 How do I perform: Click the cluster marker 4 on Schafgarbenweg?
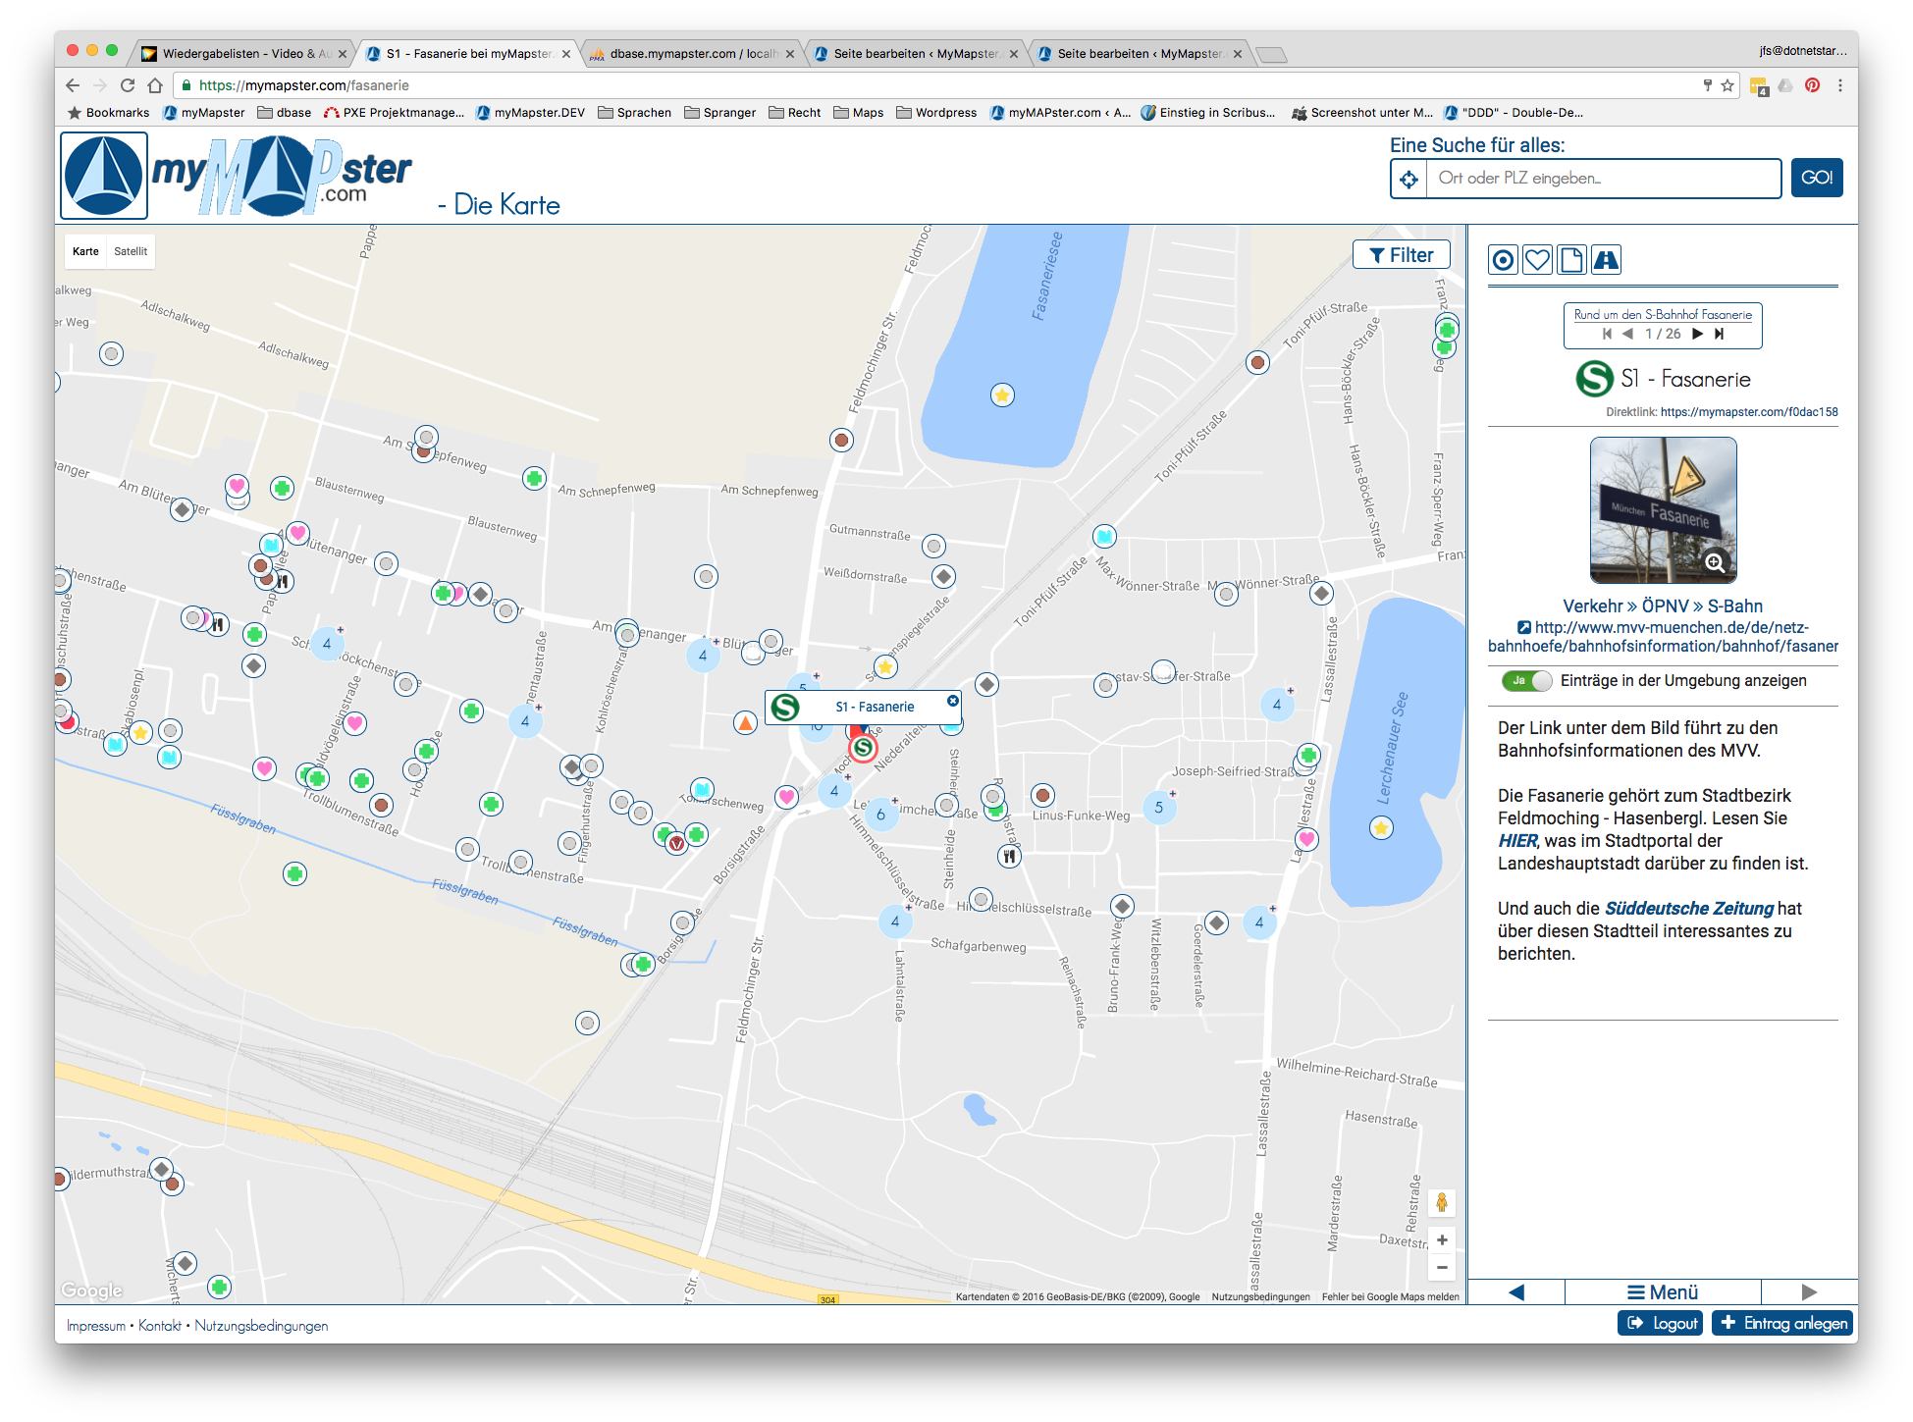tap(894, 922)
